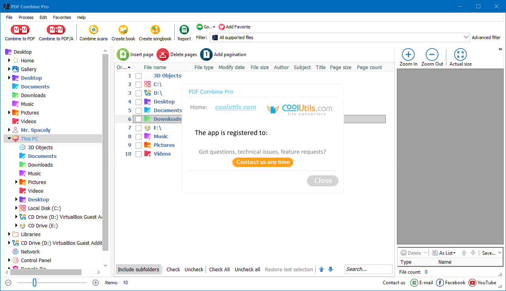Click the Add Favorite heart icon
Viewport: 506px width, 291px height.
tap(221, 27)
